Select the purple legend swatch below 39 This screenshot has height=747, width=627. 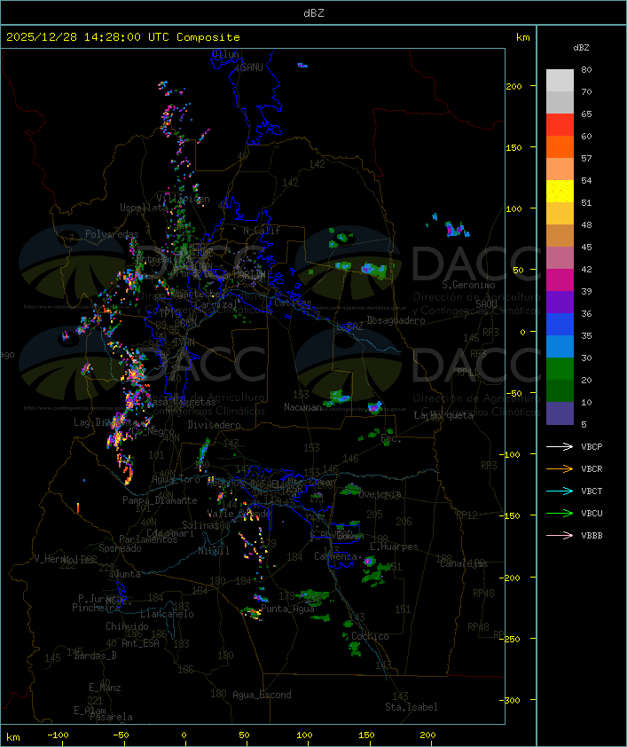(560, 302)
